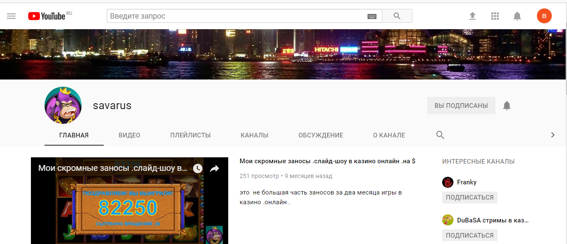Viewport: 567px width, 244px height.
Task: Open notifications bell in top bar
Action: coord(517,16)
